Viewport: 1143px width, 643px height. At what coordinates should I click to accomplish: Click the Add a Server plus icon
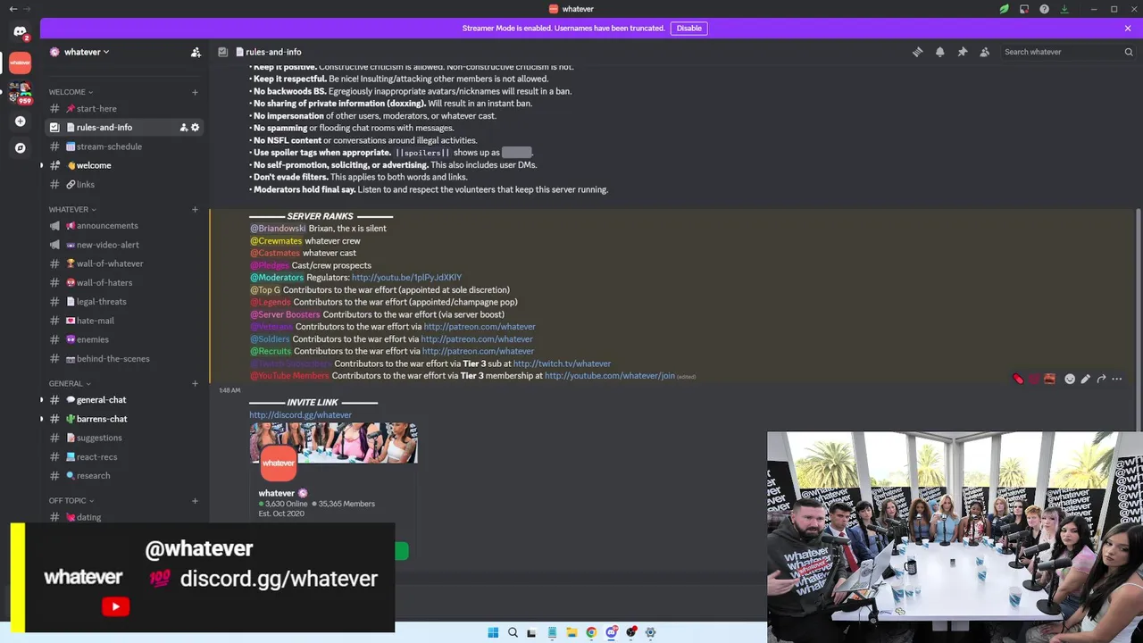pyautogui.click(x=20, y=121)
